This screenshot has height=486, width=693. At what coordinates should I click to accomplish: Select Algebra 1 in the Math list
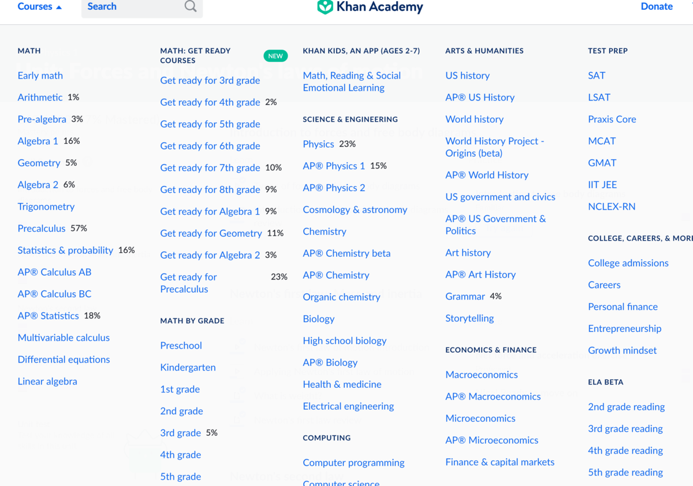coord(38,141)
